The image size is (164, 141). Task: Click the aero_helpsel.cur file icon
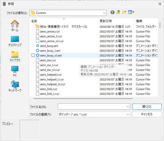38,75
